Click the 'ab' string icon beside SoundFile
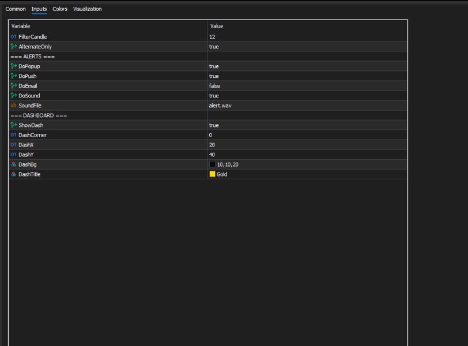Screen dimensions: 468x346 pos(13,105)
